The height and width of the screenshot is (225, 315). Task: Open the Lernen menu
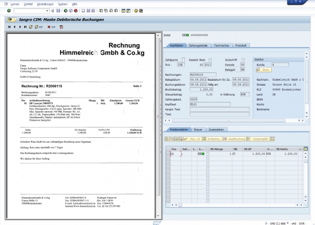(x=15, y=4)
